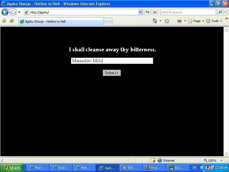The image size is (229, 172).
Task: Open the Tools menu
Action: click(x=214, y=21)
